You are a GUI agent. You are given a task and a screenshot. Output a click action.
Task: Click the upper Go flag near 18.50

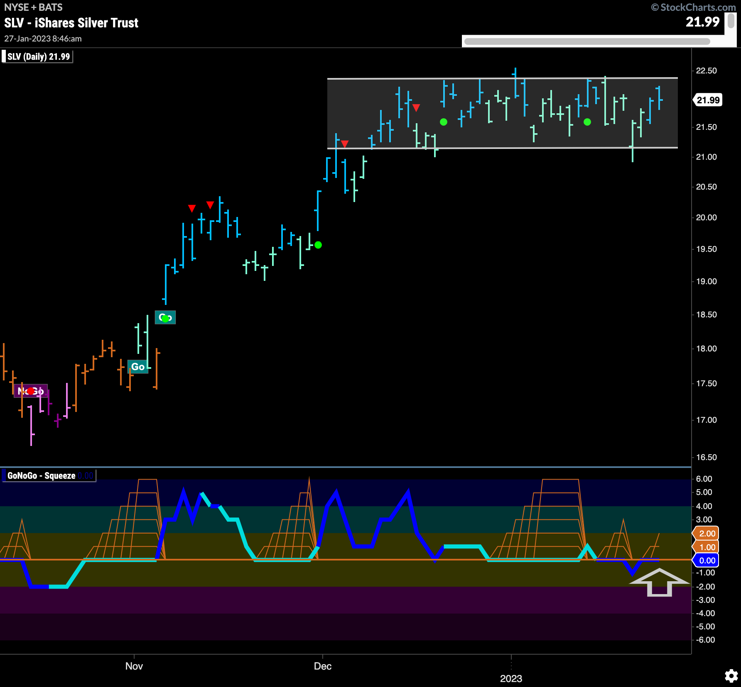tap(165, 317)
